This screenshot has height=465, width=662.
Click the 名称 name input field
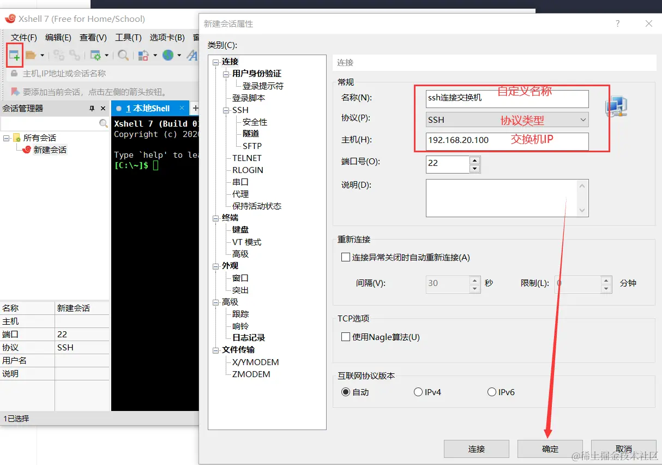coord(507,98)
